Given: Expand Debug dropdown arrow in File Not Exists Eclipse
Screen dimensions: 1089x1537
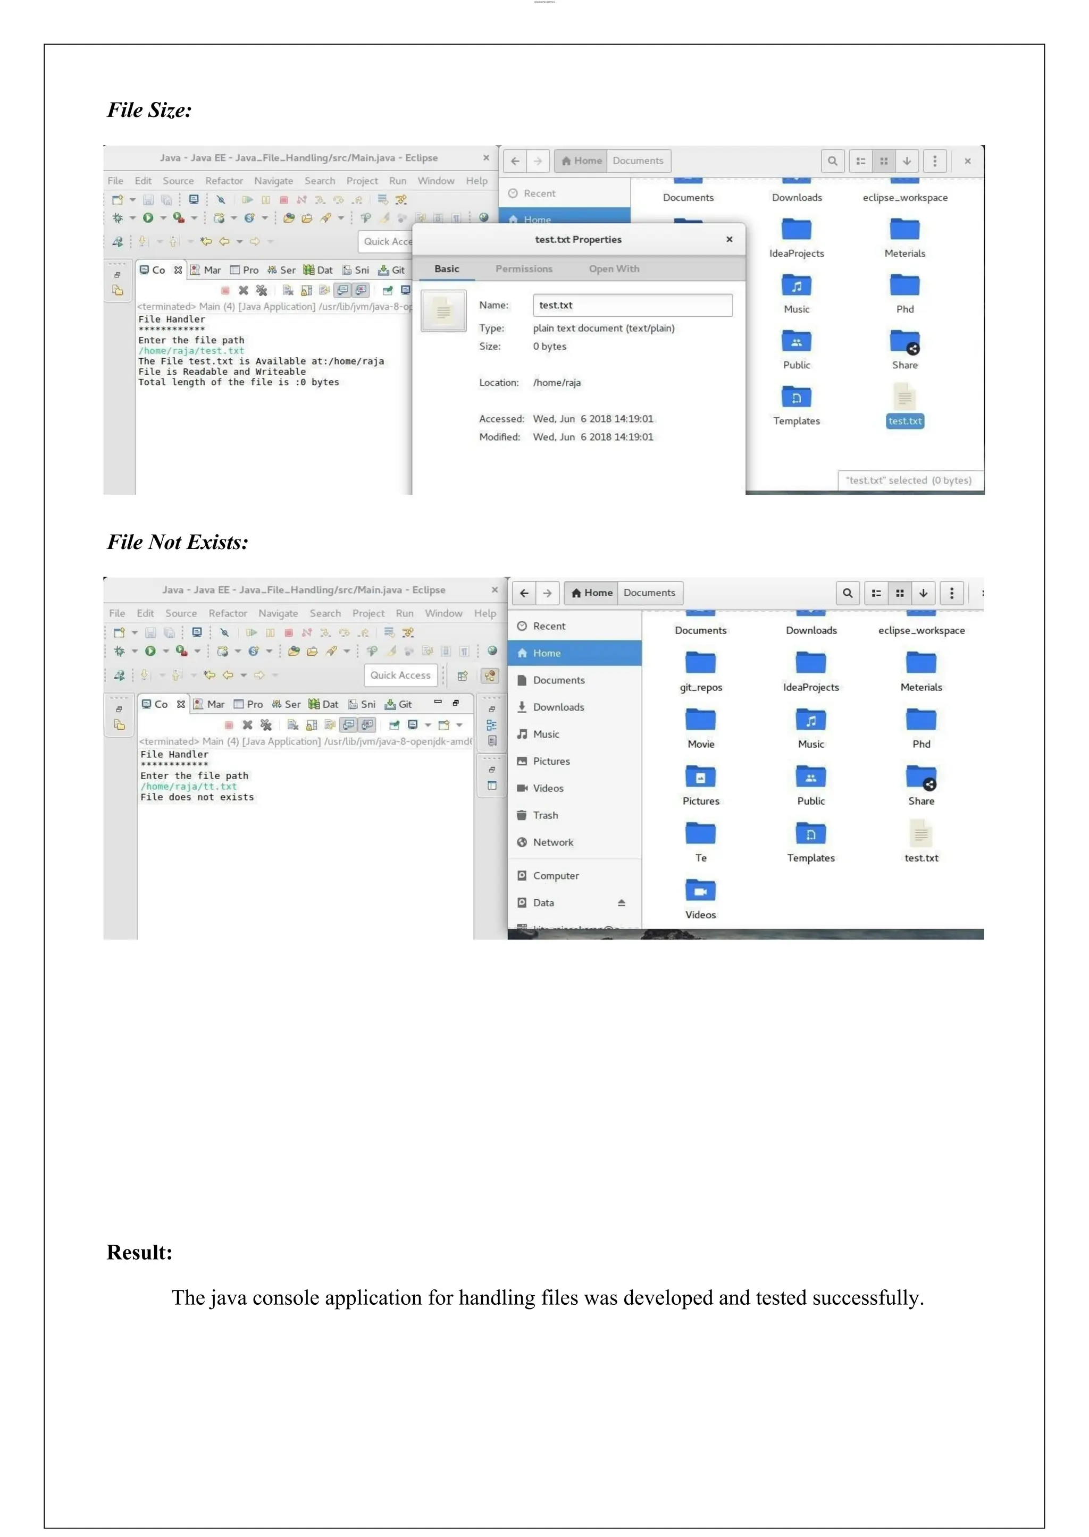Looking at the screenshot, I should (134, 651).
